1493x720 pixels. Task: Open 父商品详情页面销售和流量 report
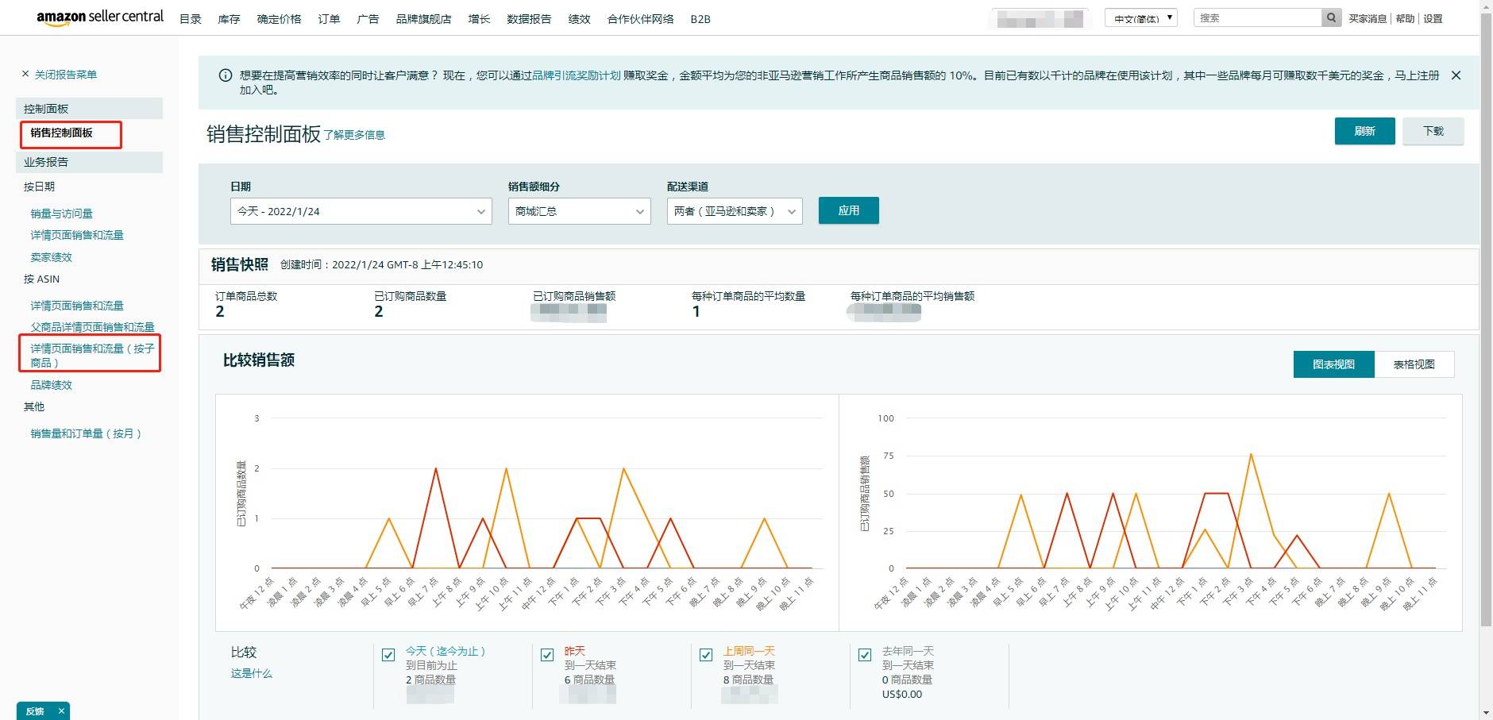pos(92,327)
